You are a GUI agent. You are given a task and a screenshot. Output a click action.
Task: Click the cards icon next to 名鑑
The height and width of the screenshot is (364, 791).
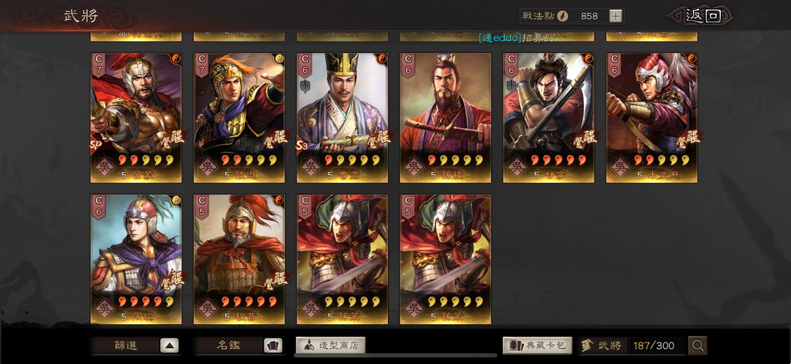click(x=273, y=345)
